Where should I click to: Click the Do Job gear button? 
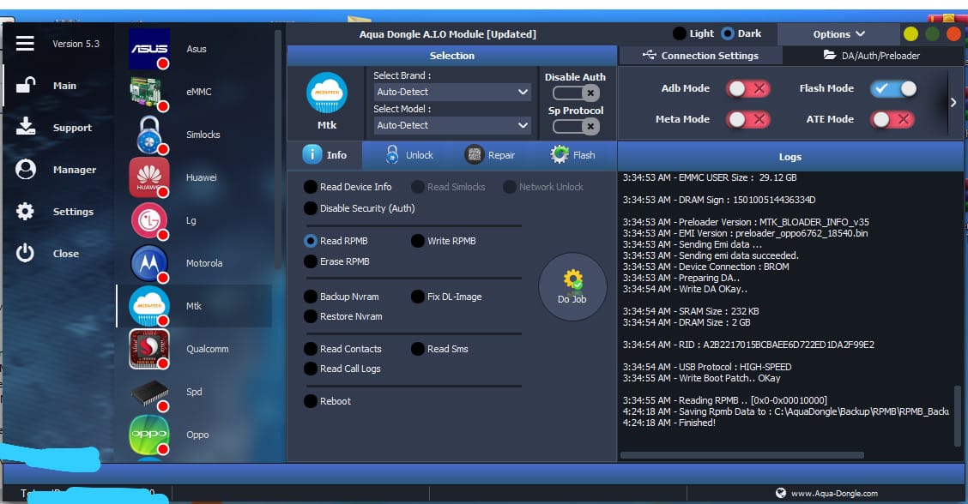click(572, 287)
